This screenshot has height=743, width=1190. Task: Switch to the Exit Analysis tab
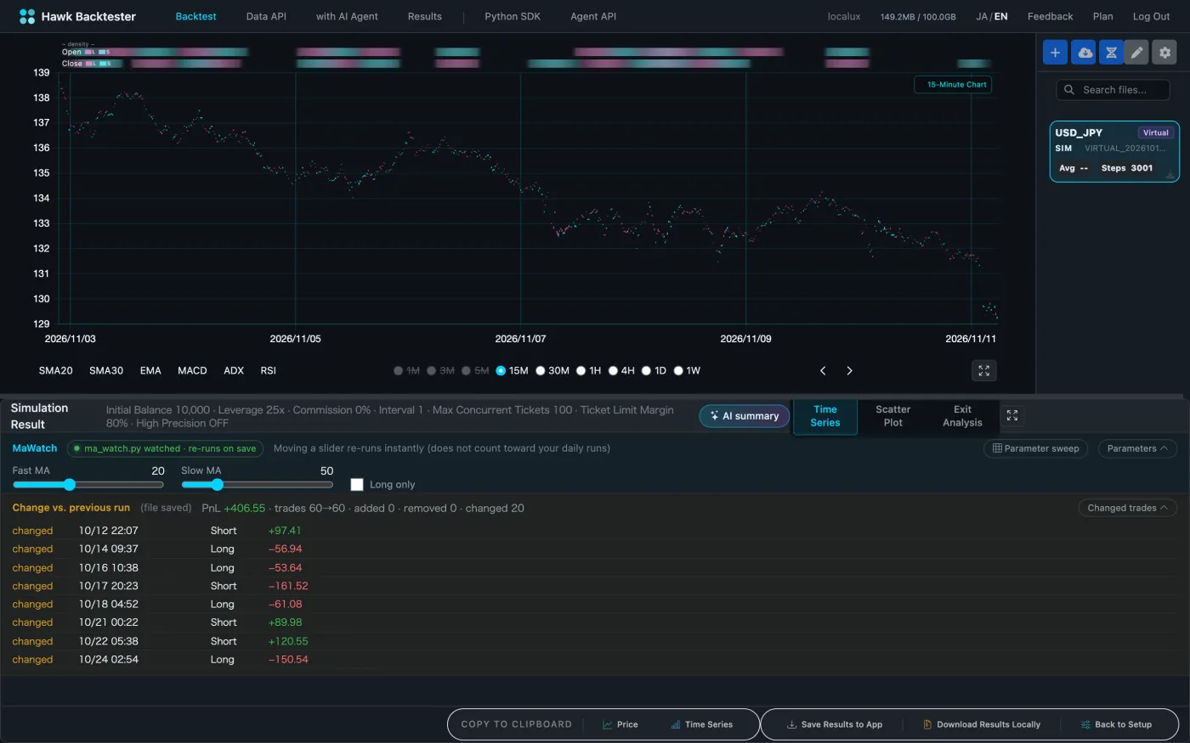coord(962,416)
